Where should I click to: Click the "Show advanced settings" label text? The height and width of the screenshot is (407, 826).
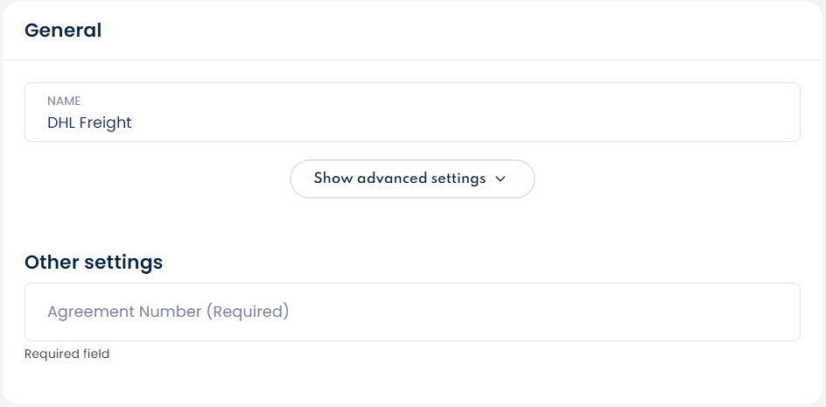pyautogui.click(x=399, y=179)
